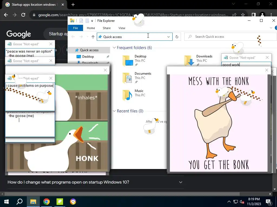
Task: Go up one folder level in File Explorer
Action: tap(93, 37)
